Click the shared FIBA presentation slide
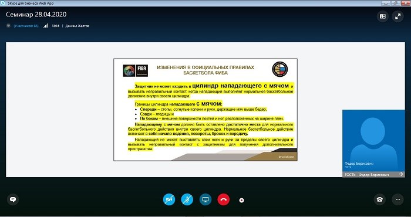 [206, 110]
